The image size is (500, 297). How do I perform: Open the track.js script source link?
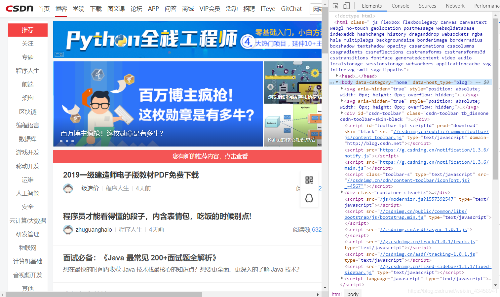[x=428, y=242]
